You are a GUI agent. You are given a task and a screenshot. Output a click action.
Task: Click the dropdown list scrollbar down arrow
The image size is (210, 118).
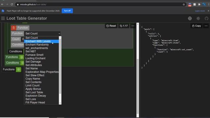click(60, 103)
